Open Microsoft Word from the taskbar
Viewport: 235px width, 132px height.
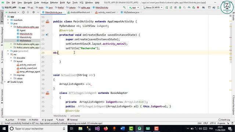point(123,129)
